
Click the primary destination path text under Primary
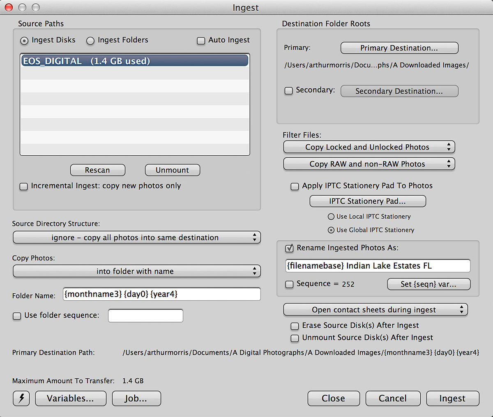pos(377,65)
